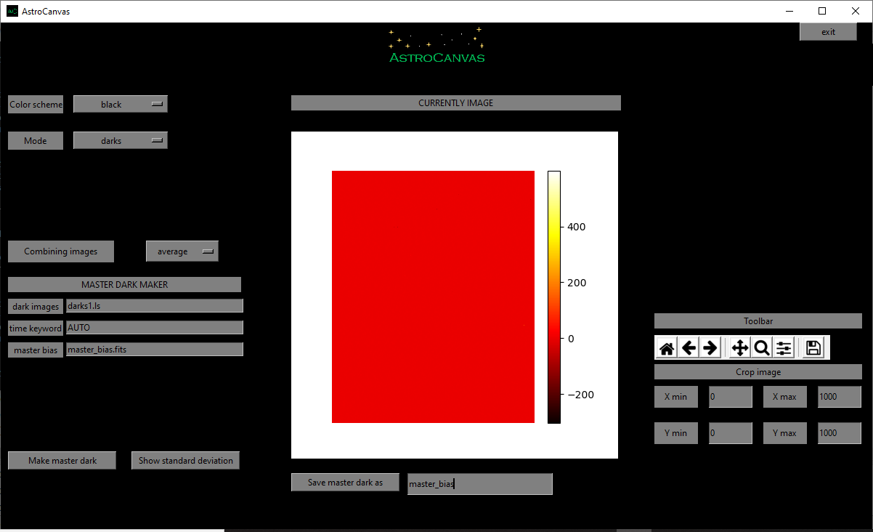Click the Toolbar header label
This screenshot has height=532, width=873.
click(758, 321)
